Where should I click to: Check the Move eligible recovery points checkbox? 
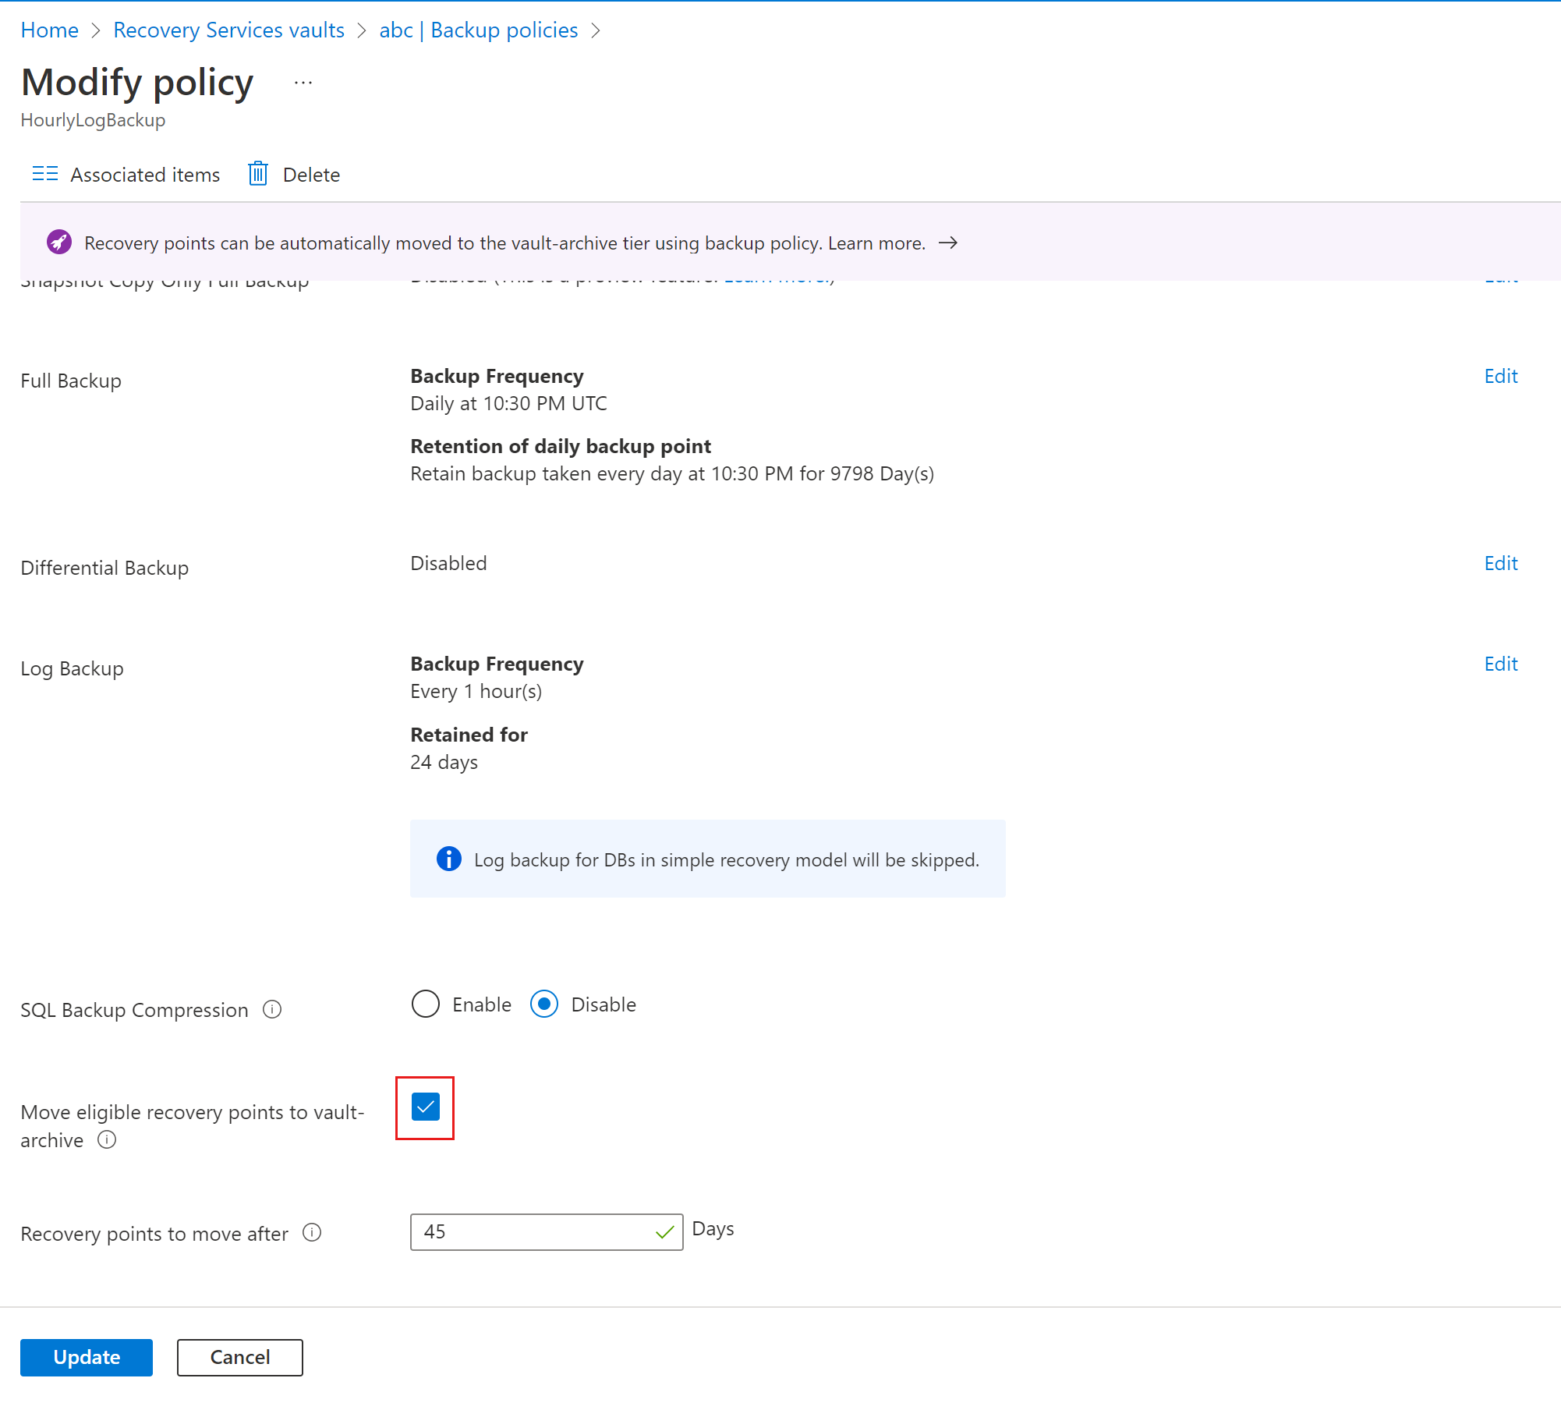pyautogui.click(x=426, y=1108)
